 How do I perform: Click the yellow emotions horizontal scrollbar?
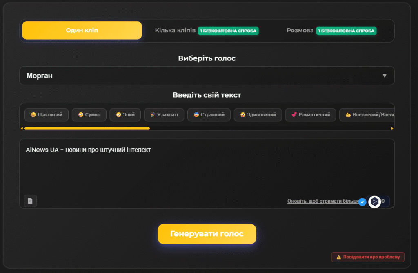87,128
